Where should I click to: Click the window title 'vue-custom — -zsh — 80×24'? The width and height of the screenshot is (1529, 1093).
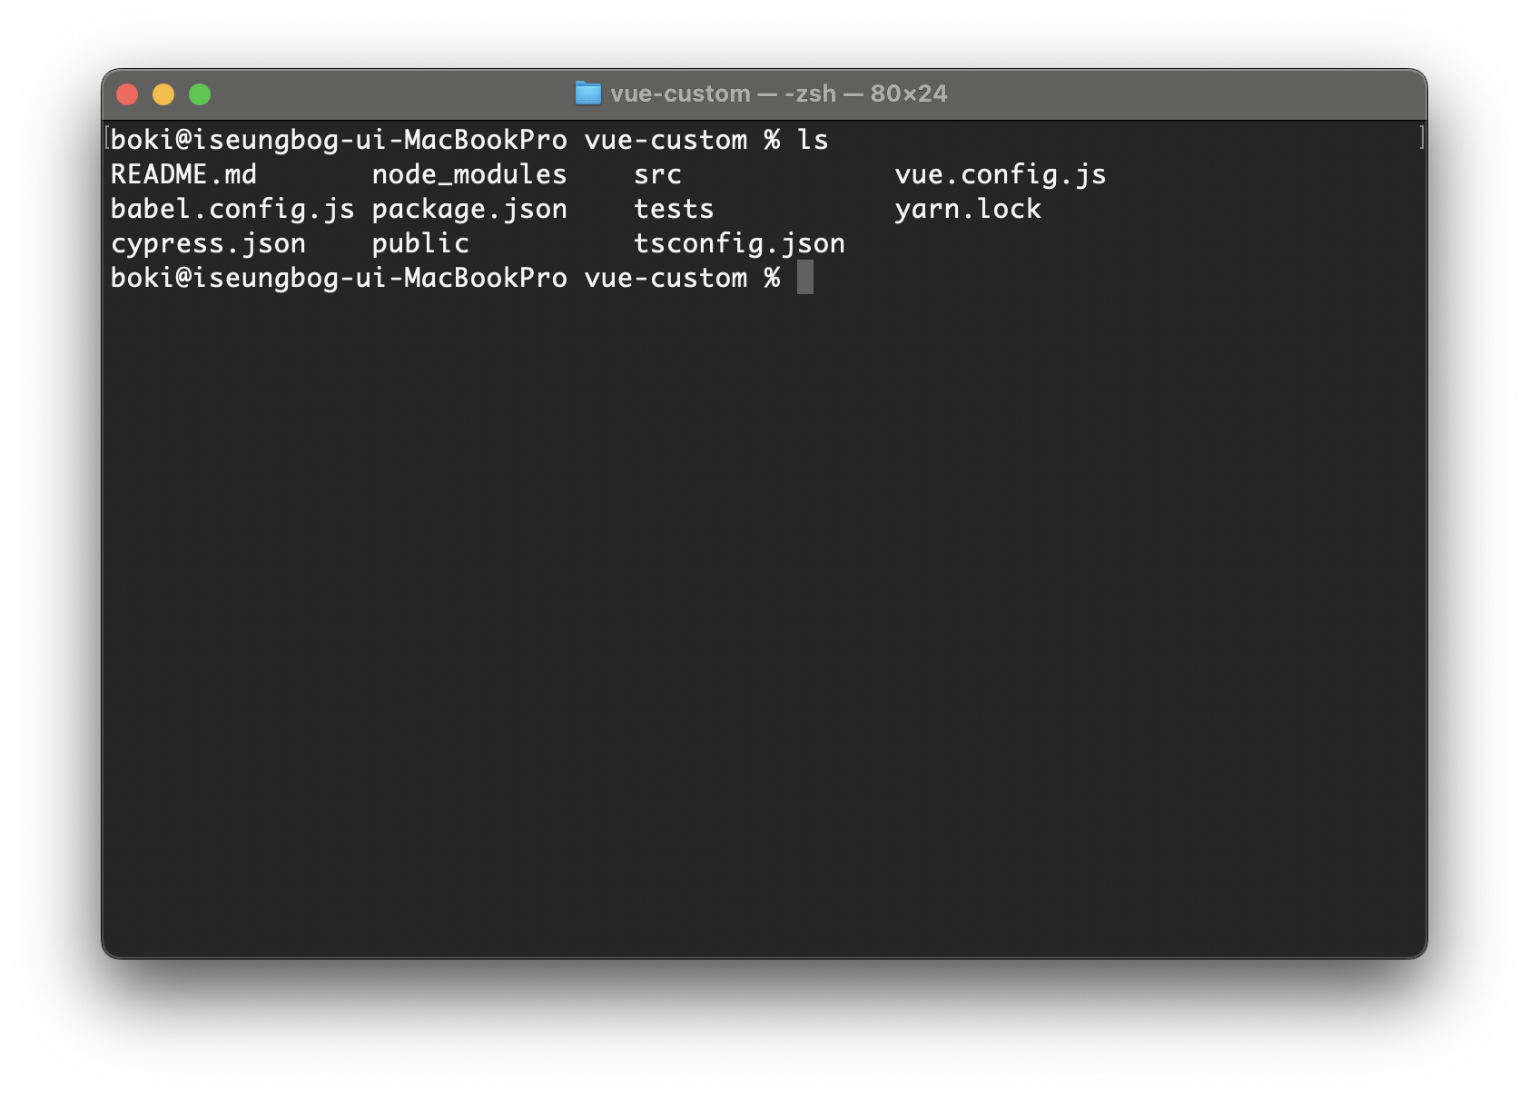778,94
